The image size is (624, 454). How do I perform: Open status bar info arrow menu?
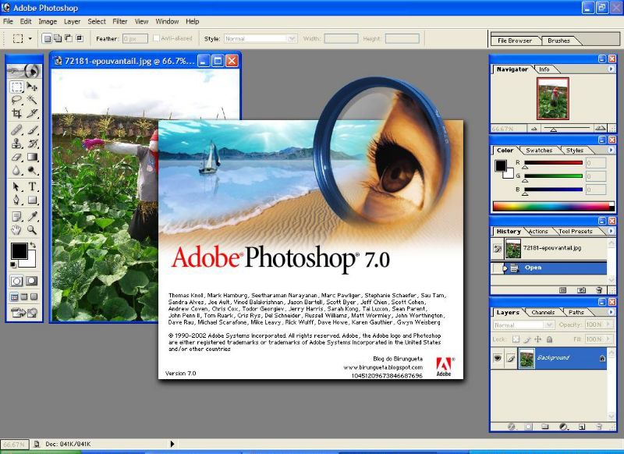(x=172, y=444)
